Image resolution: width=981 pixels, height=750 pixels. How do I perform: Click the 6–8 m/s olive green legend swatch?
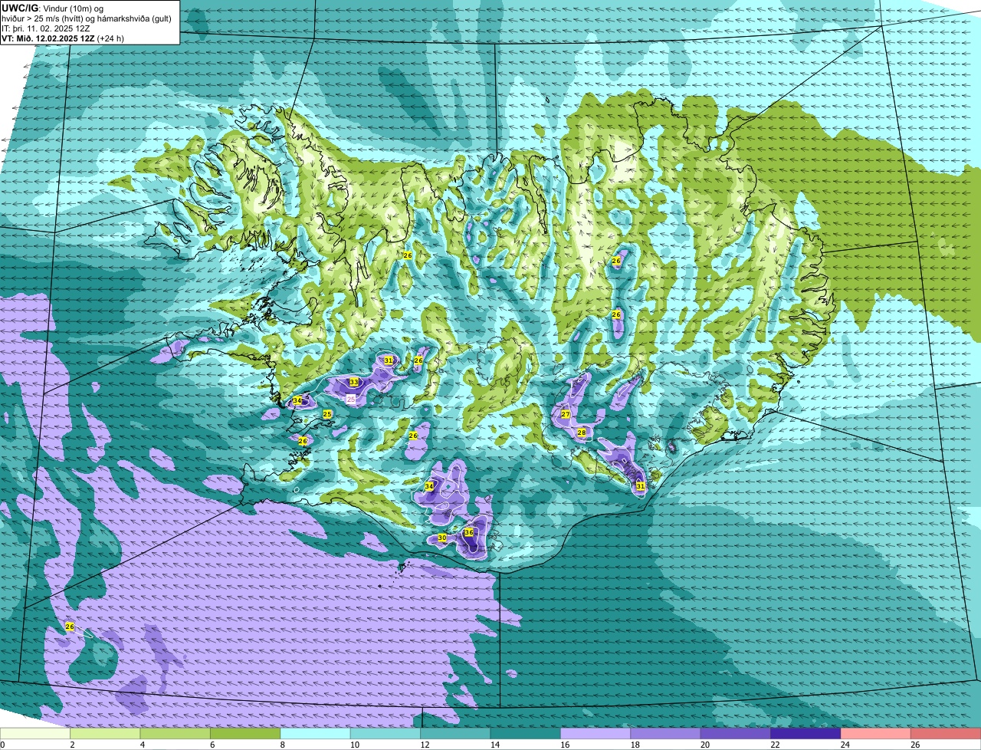(x=245, y=734)
